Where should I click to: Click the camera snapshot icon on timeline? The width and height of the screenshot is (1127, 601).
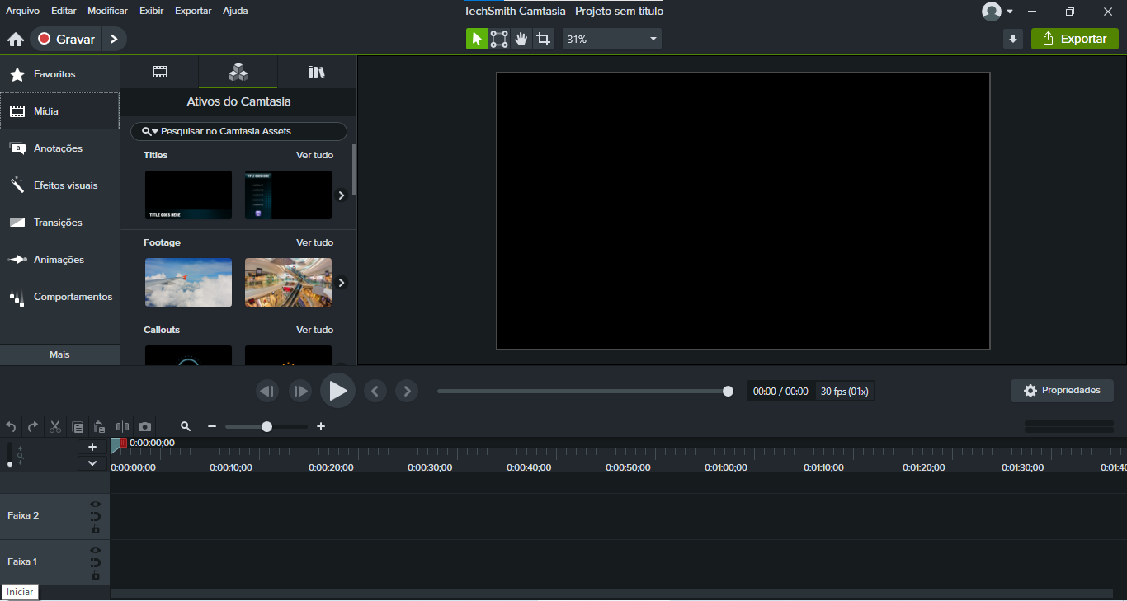click(x=144, y=426)
